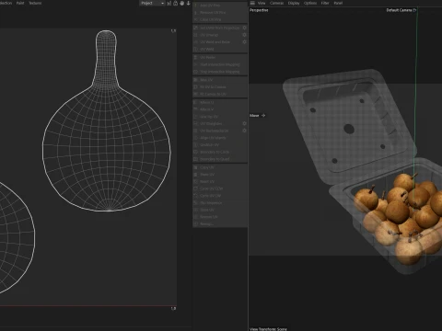The width and height of the screenshot is (442, 331).
Task: Click Start Interactive Mapping
Action: click(220, 64)
